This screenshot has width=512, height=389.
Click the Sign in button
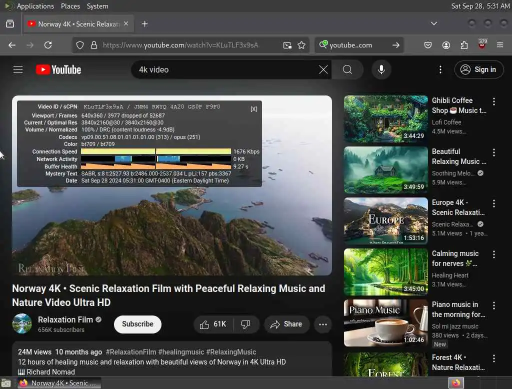coord(478,69)
